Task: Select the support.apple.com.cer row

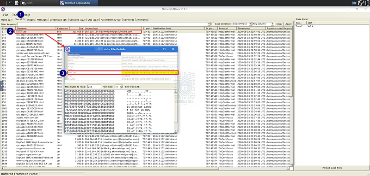Action: pyautogui.click(x=146, y=155)
